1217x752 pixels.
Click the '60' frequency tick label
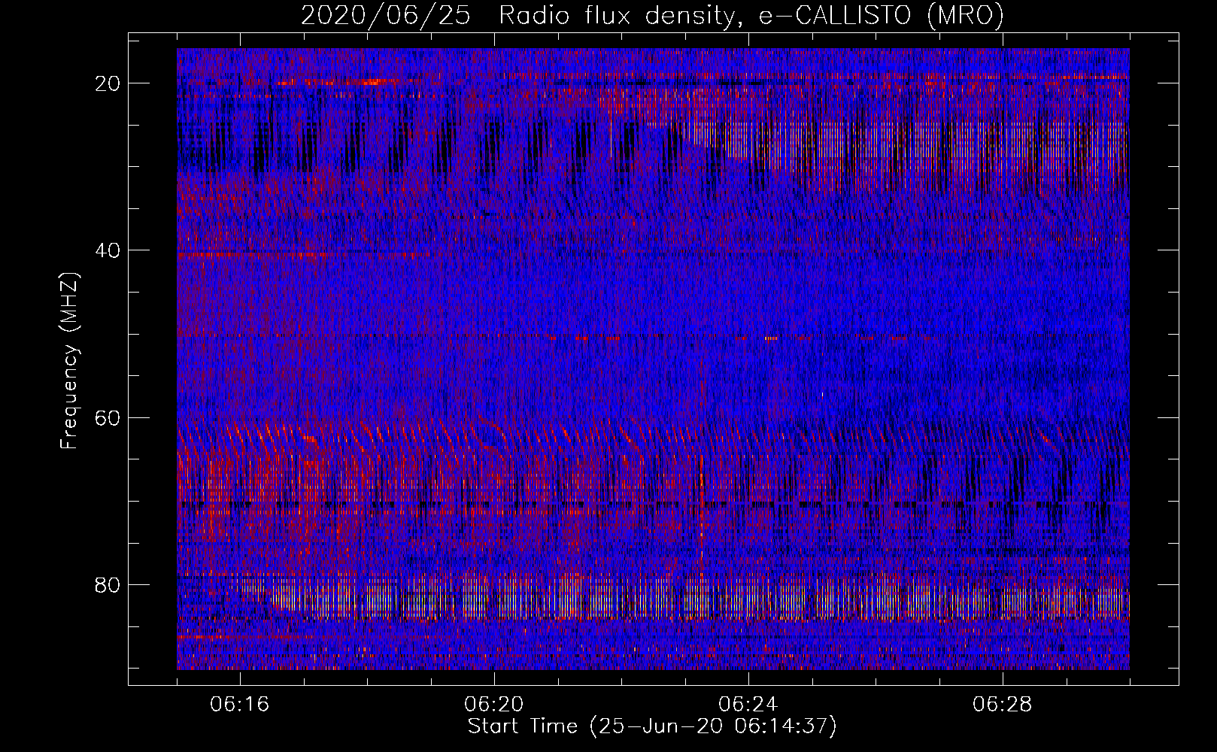(108, 417)
